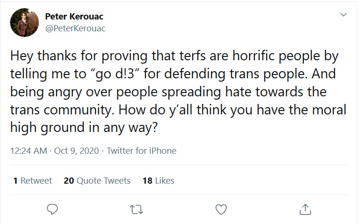Open Peter Kerouac's profile avatar
The width and height of the screenshot is (359, 224).
click(x=25, y=22)
